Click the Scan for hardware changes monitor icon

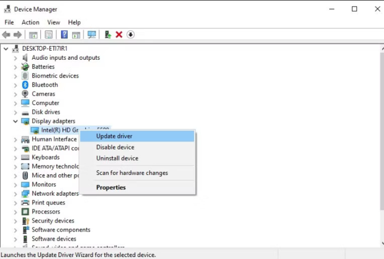[92, 34]
